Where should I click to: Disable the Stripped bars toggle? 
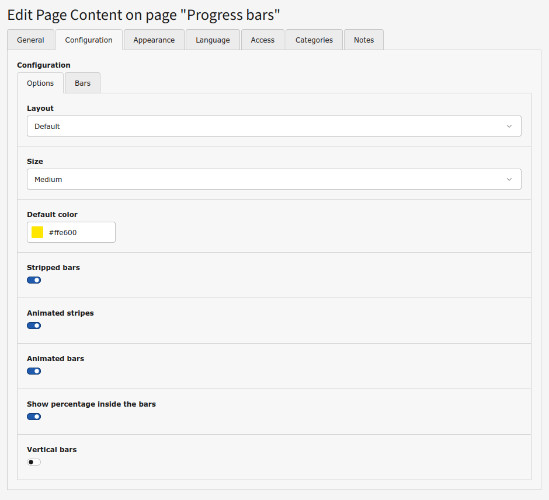(x=34, y=280)
